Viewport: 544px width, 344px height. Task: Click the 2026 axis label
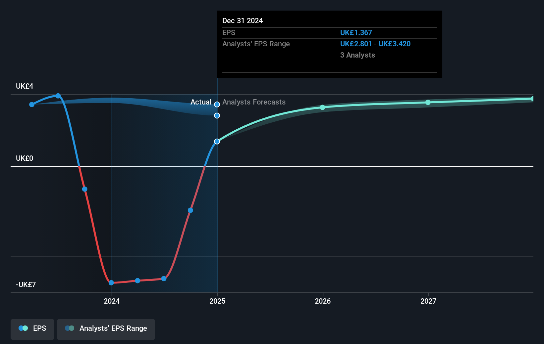pyautogui.click(x=323, y=301)
